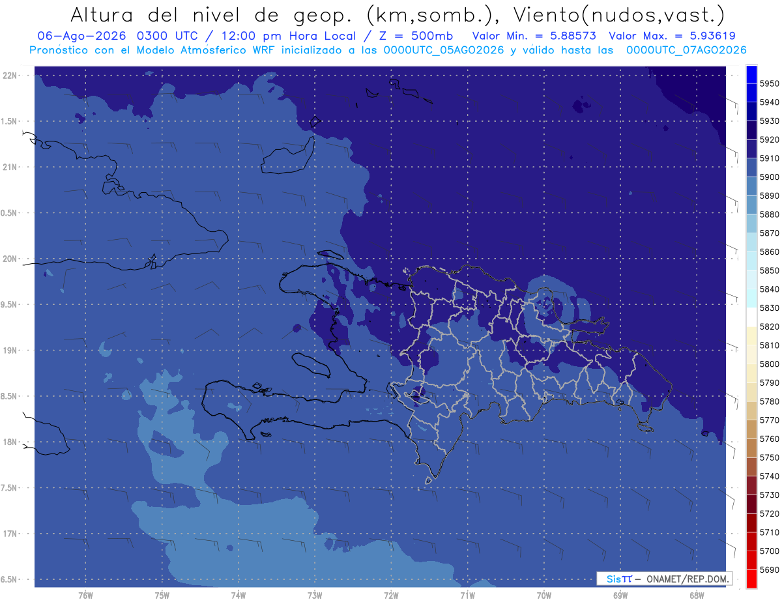Click the map title 'Altura del nivel de geop.'

(x=213, y=14)
